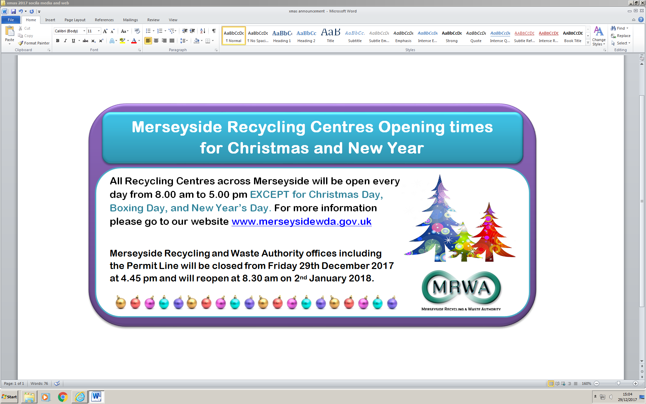The width and height of the screenshot is (646, 404).
Task: Toggle Italic formatting
Action: point(65,41)
